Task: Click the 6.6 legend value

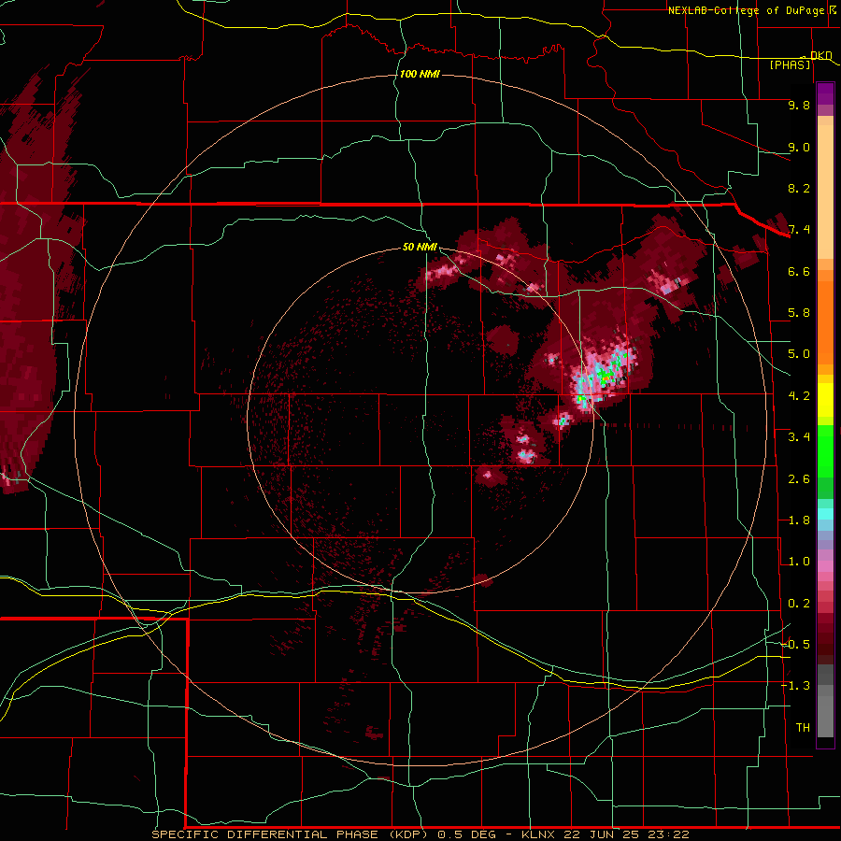Action: pyautogui.click(x=799, y=271)
